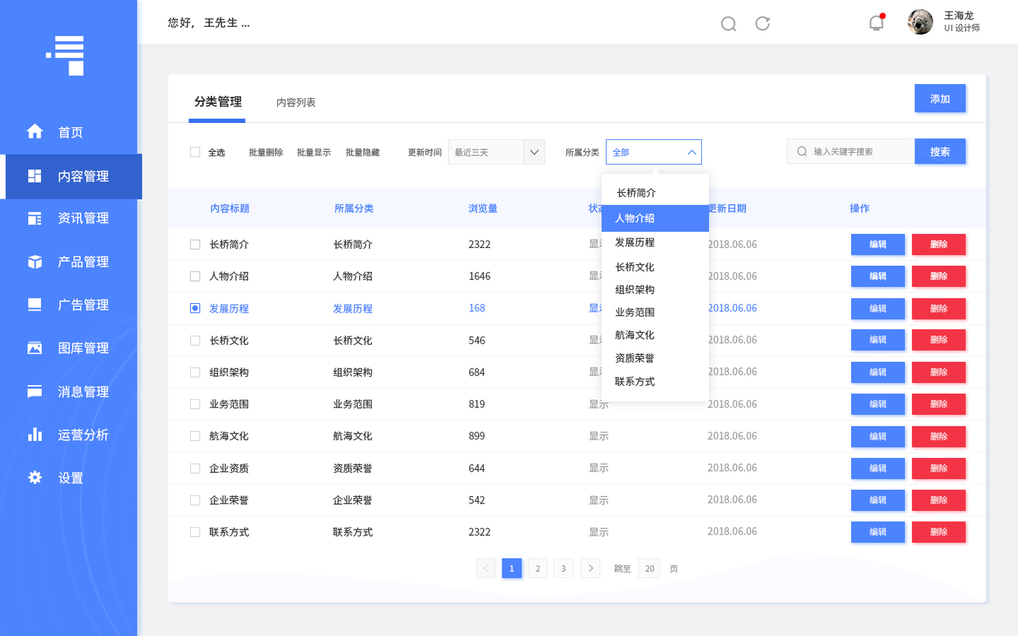Viewport: 1018px width, 636px height.
Task: Click the 消息管理 message icon
Action: point(34,391)
